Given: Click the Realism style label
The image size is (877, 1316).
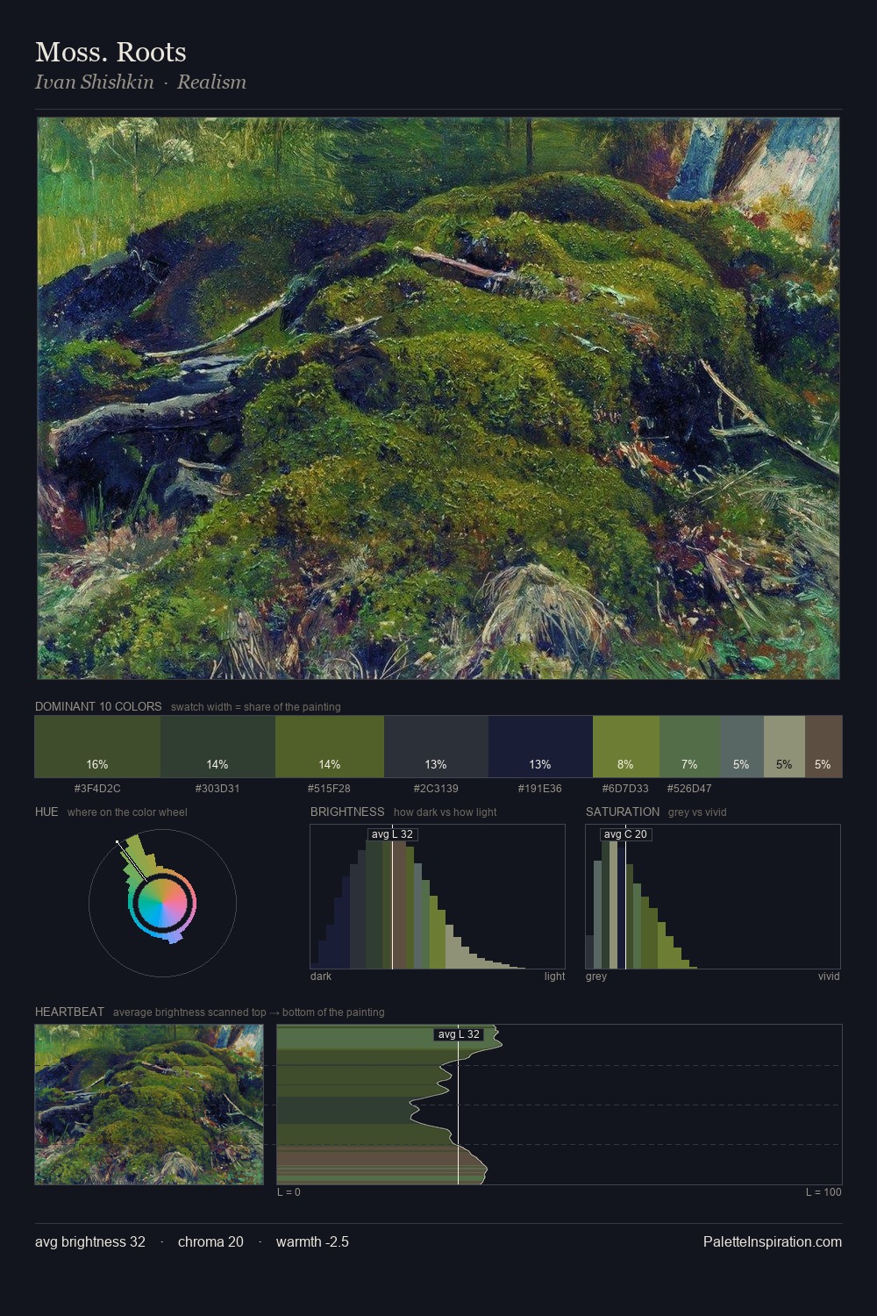Looking at the screenshot, I should 211,82.
